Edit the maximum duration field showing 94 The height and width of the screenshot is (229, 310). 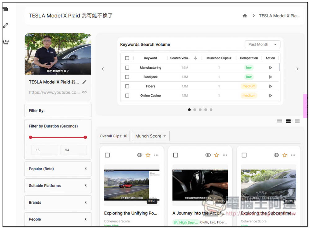coord(74,150)
